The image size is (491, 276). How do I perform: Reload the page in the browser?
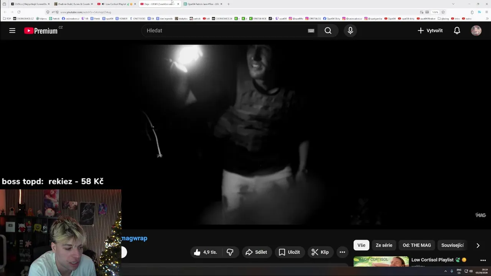pyautogui.click(x=19, y=12)
